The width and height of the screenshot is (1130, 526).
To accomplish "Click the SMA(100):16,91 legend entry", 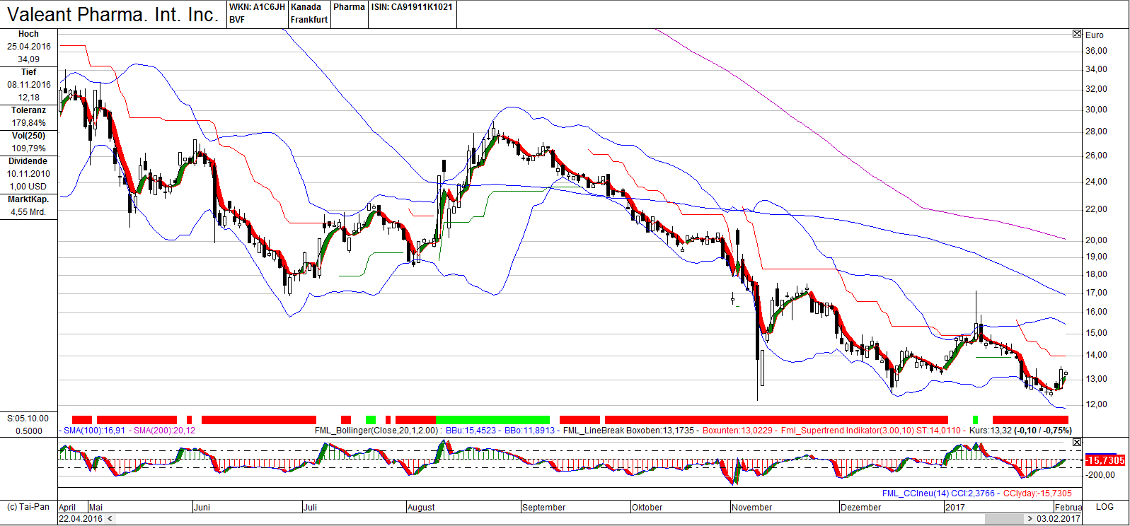I will click(x=94, y=431).
